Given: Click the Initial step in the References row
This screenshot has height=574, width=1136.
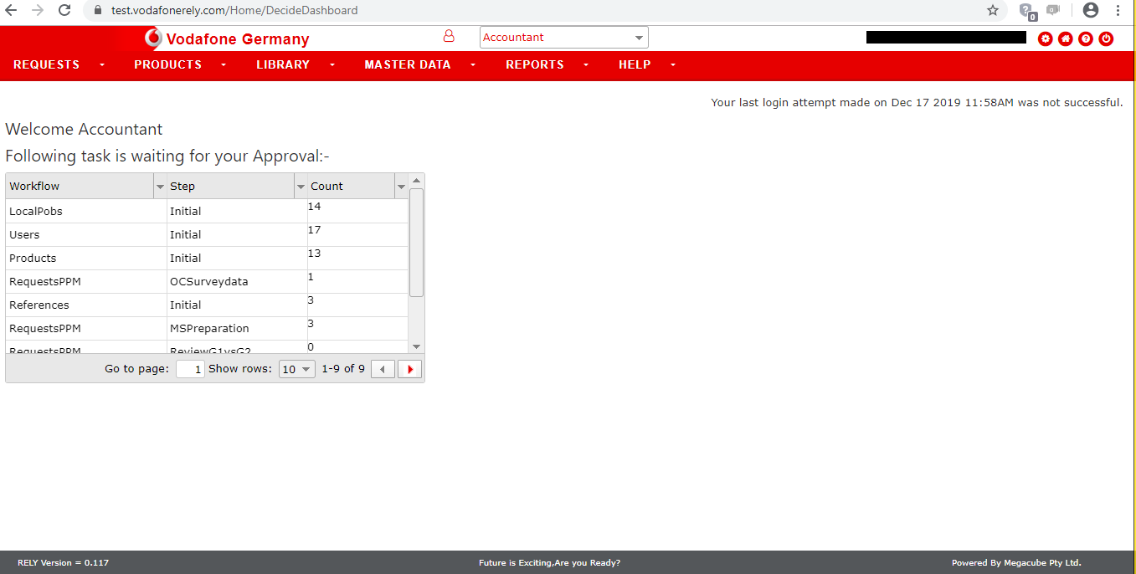Looking at the screenshot, I should click(x=186, y=305).
